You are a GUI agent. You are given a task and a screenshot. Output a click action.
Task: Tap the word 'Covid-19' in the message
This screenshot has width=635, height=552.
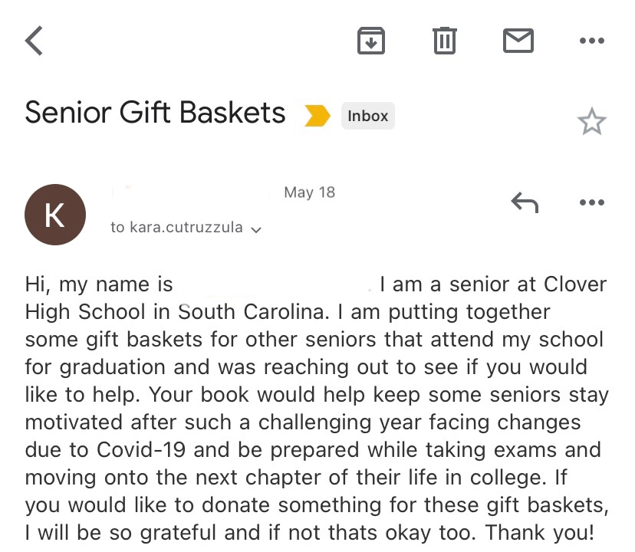(x=141, y=449)
